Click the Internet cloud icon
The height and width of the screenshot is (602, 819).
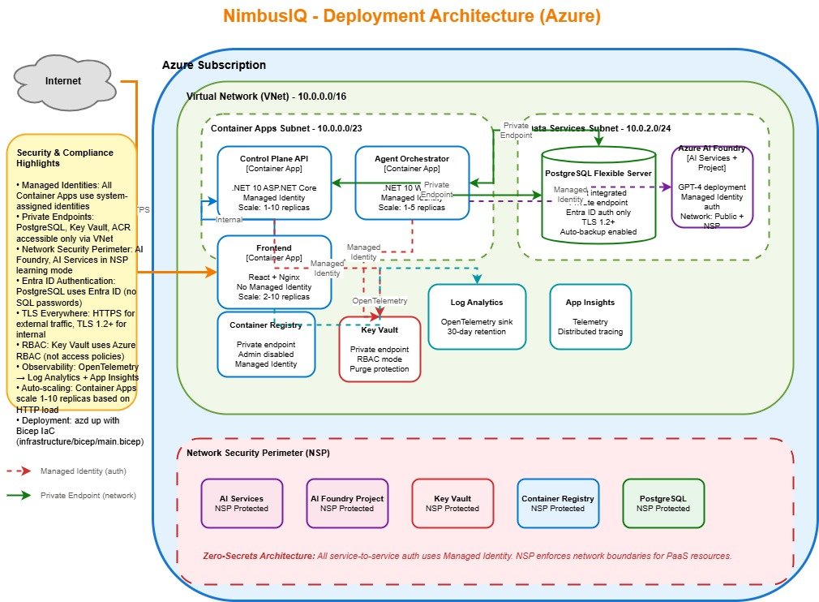tap(62, 81)
